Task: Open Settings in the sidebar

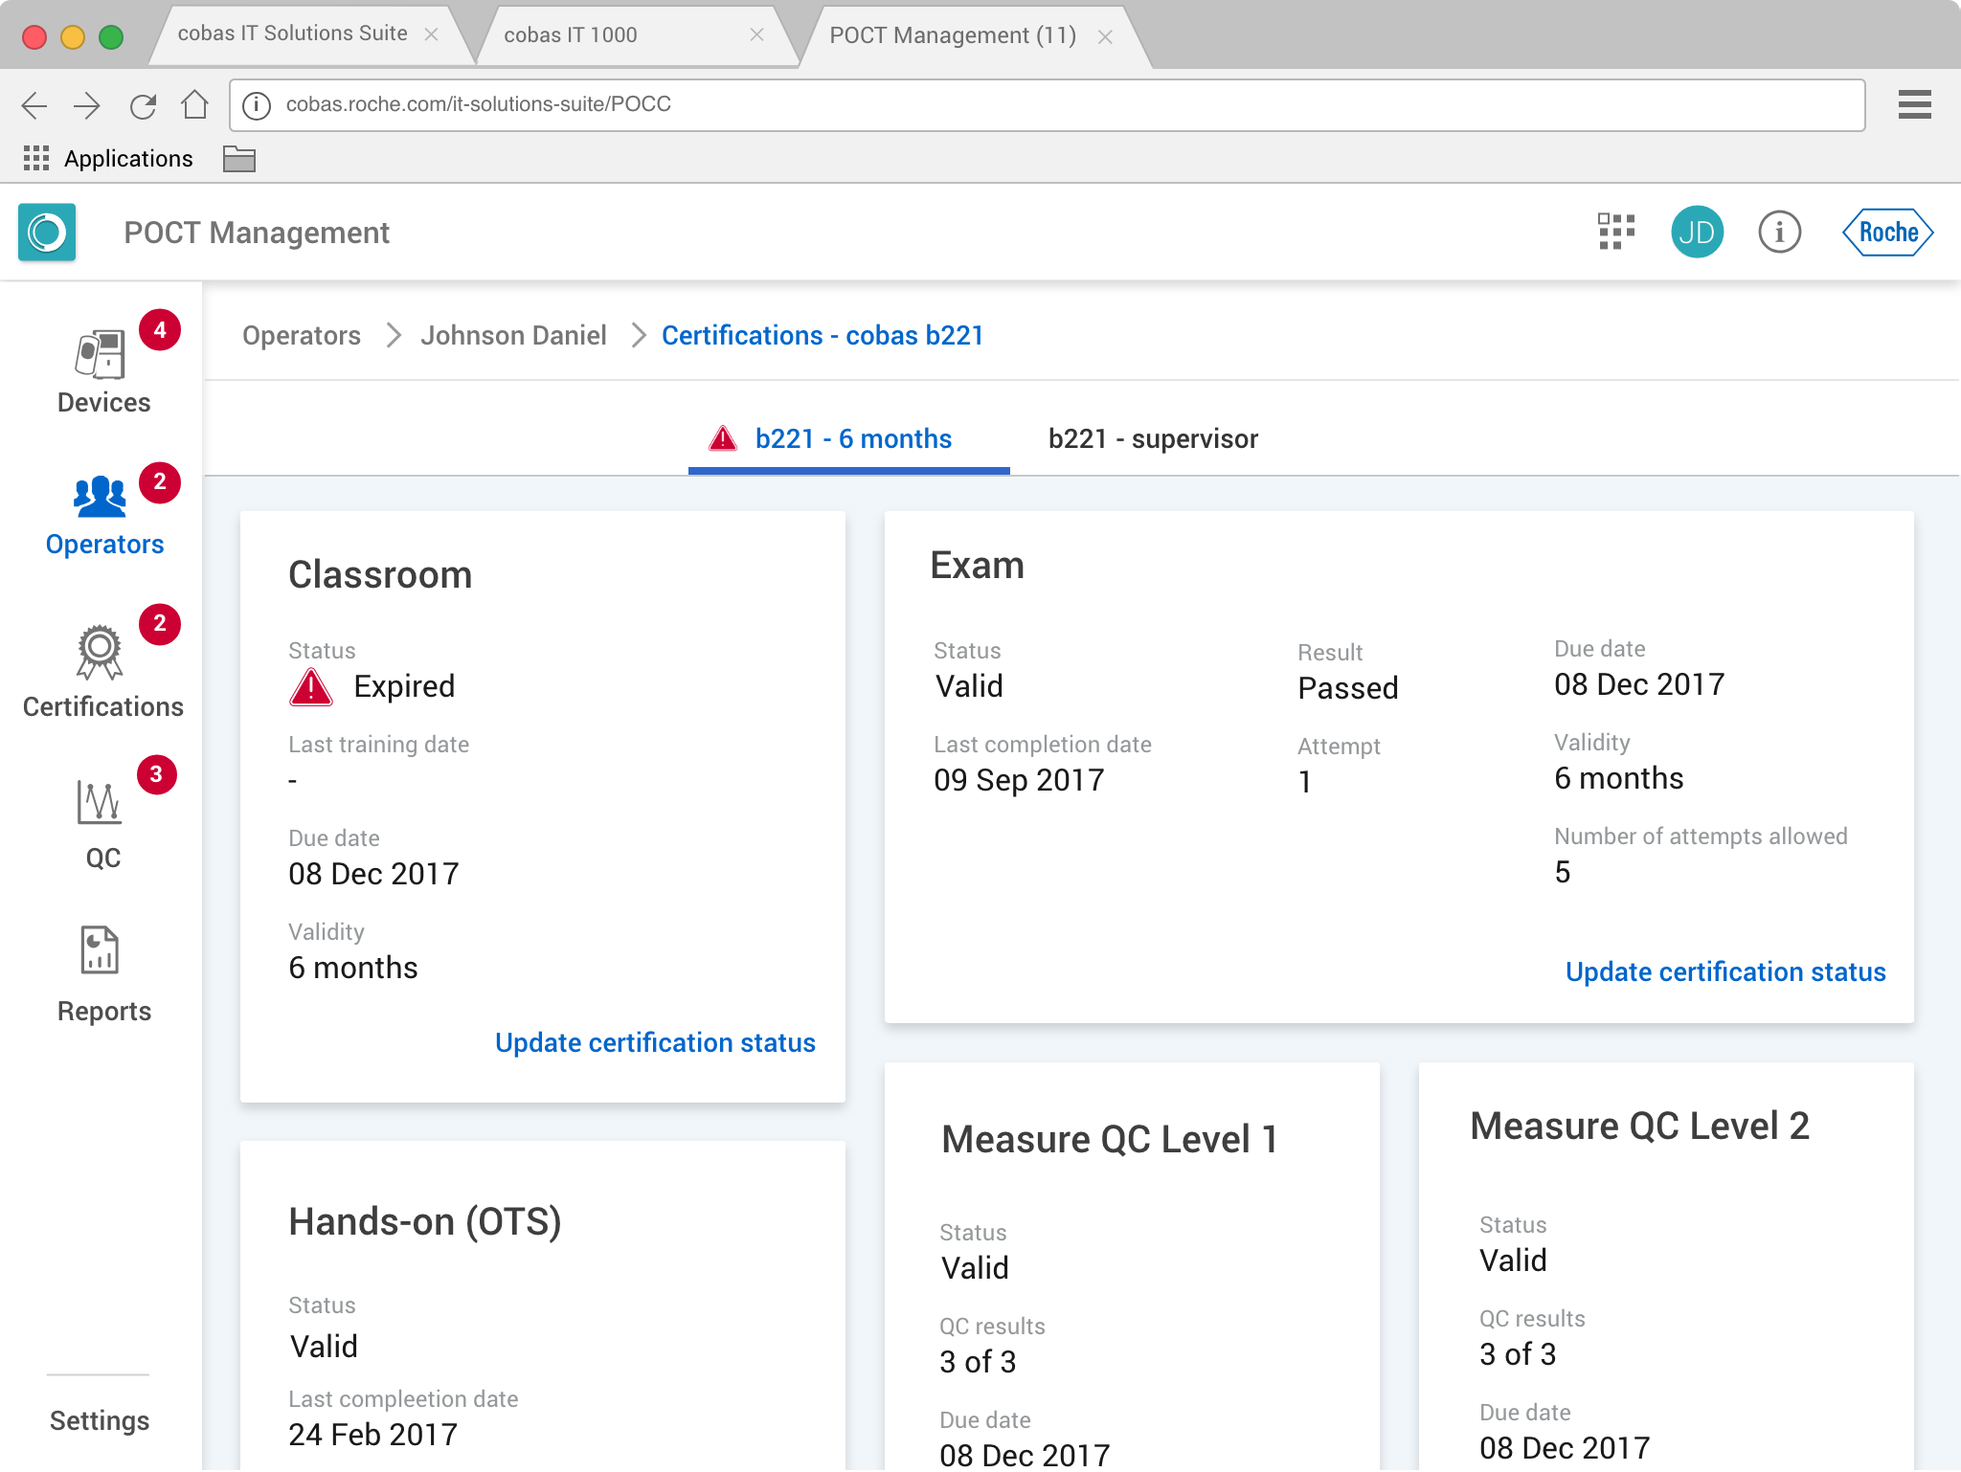Action: point(100,1420)
